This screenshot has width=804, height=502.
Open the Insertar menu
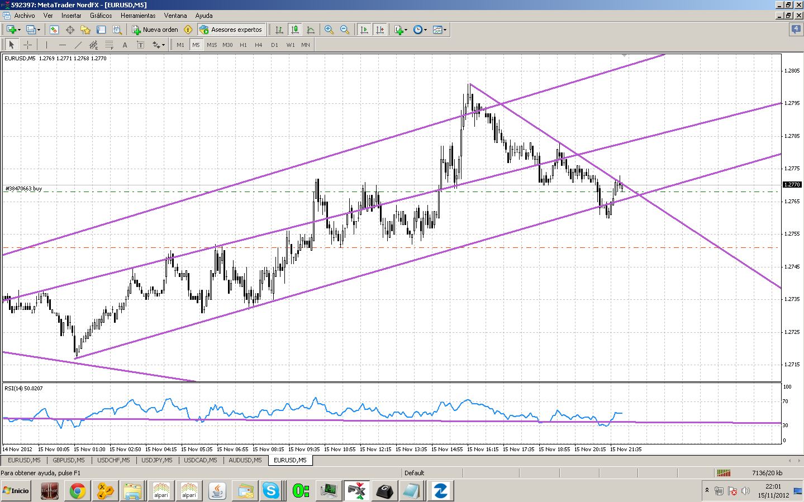click(71, 16)
